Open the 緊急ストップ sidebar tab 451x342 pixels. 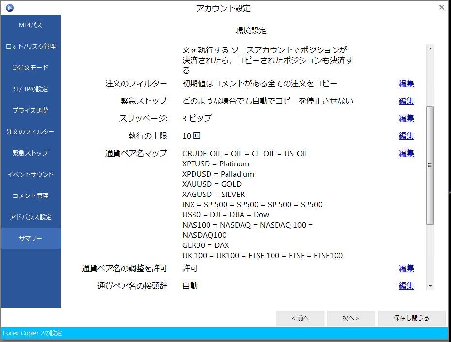(x=31, y=153)
